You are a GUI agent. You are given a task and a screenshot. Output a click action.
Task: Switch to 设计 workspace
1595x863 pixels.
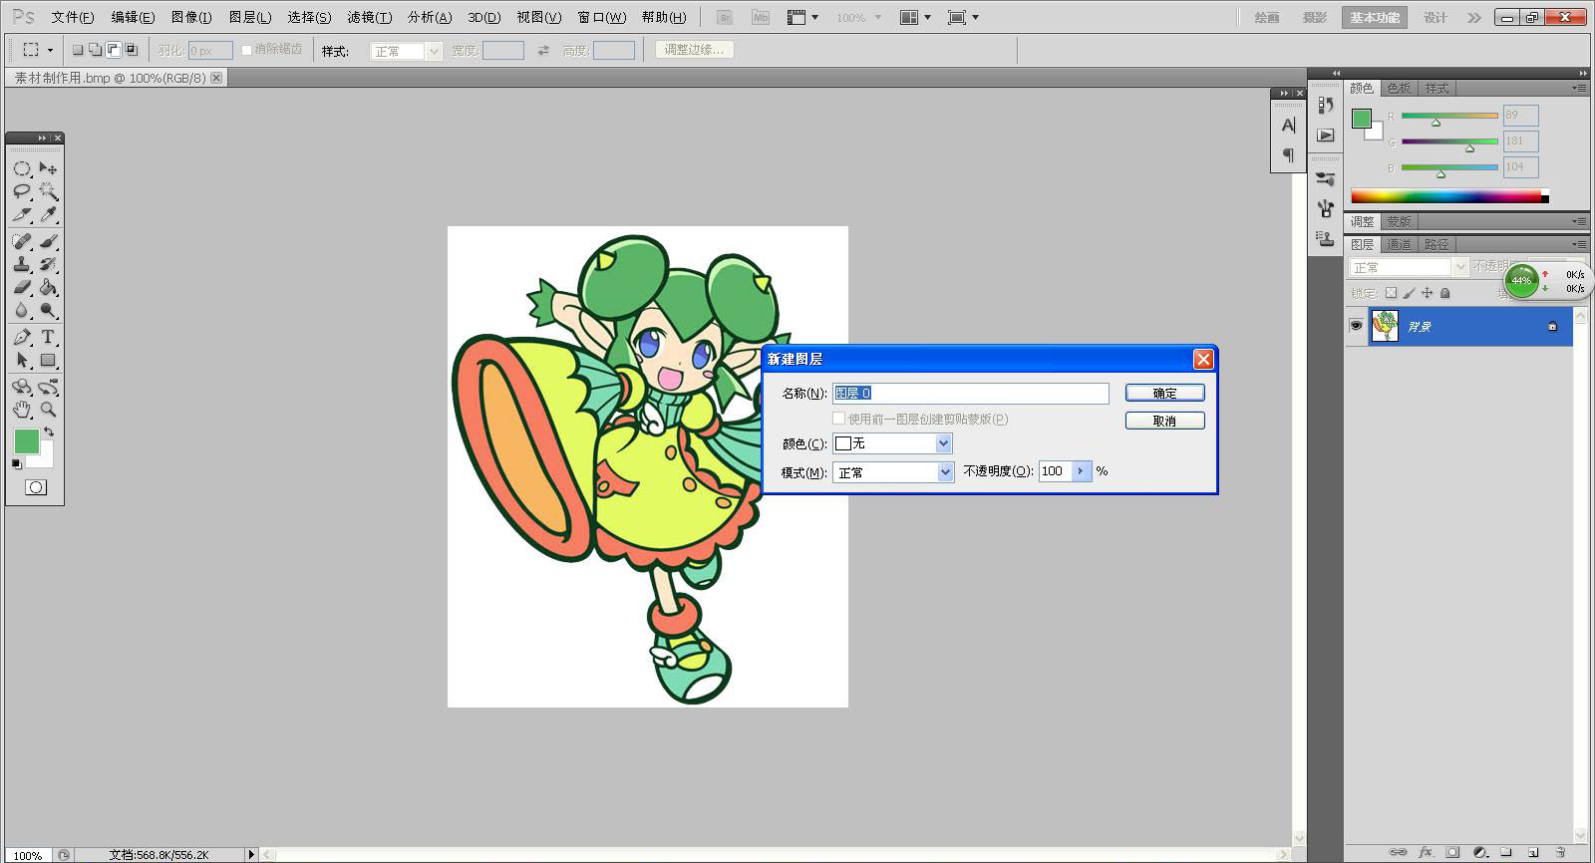1435,17
